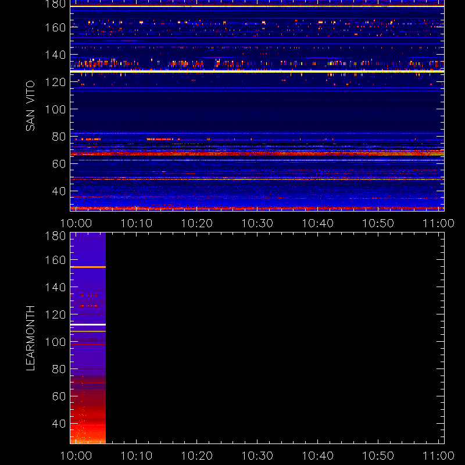Image resolution: width=465 pixels, height=465 pixels.
Task: Select the 120 label on San Vito axis
Action: (x=55, y=82)
